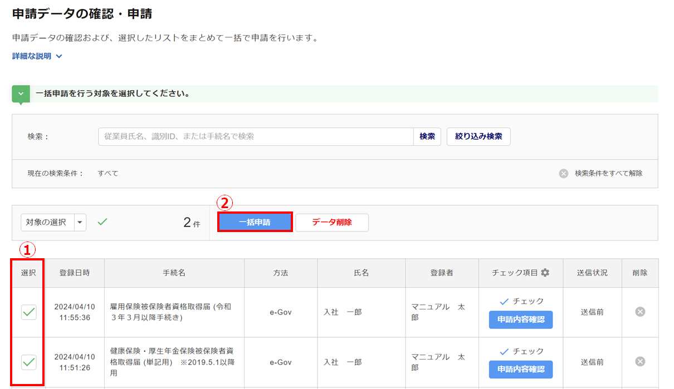Click 入社 一郎 in the 健康保険 row
The image size is (674, 389).
pyautogui.click(x=343, y=362)
